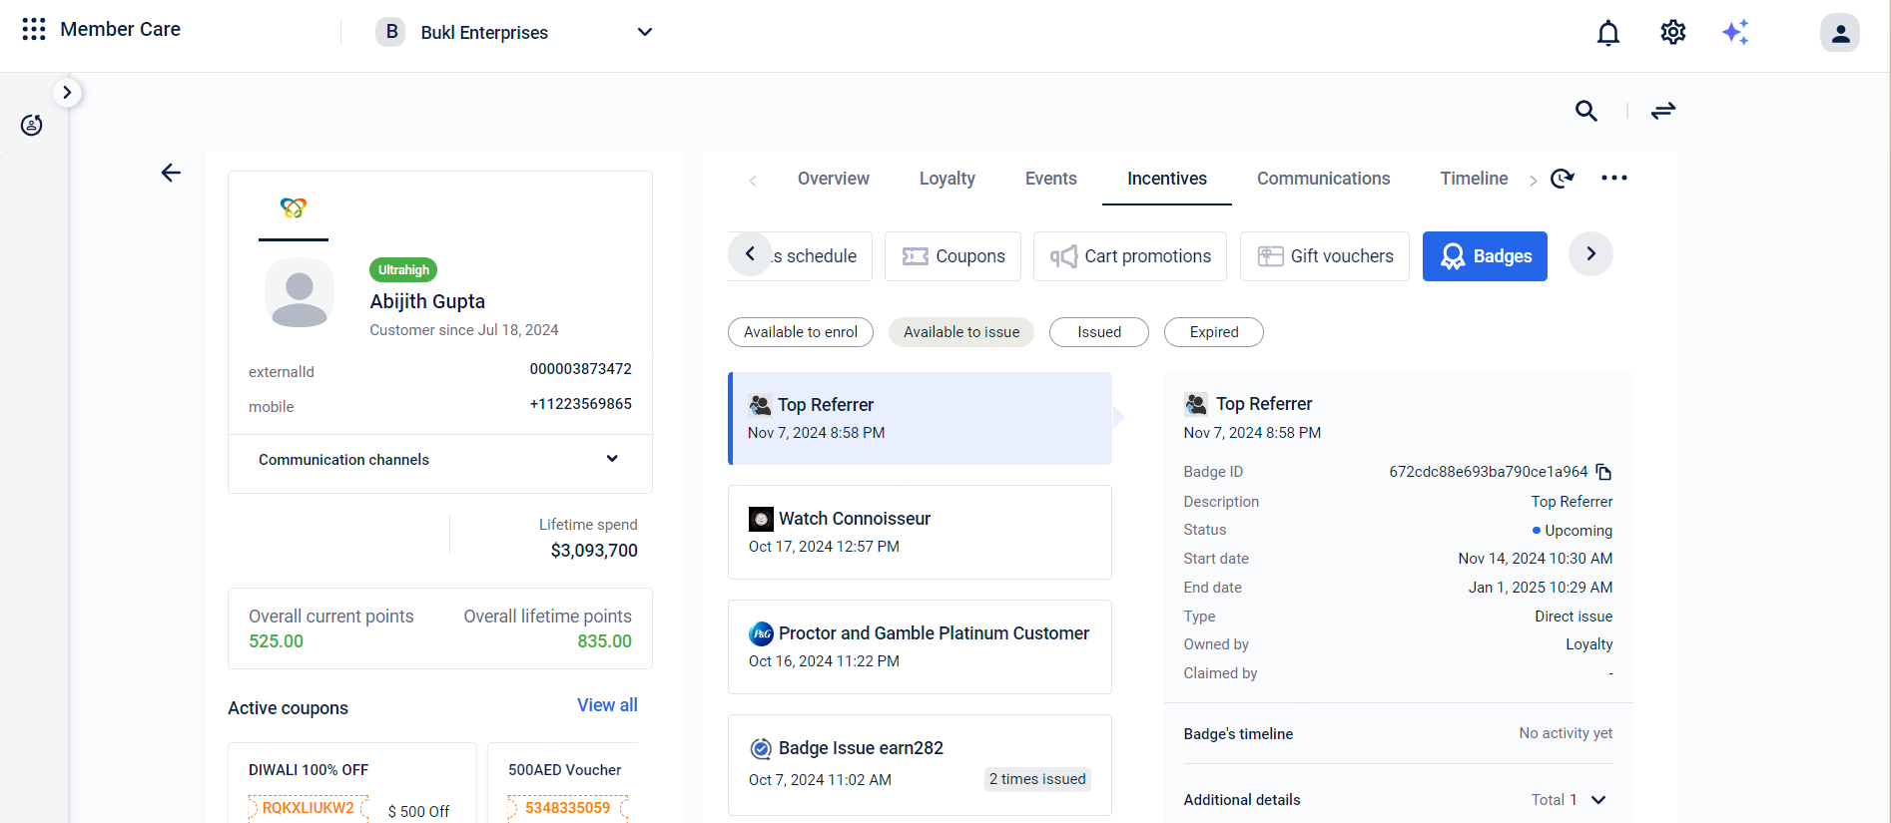
Task: Click Abijith Gupta's profile picture
Action: pos(300,293)
